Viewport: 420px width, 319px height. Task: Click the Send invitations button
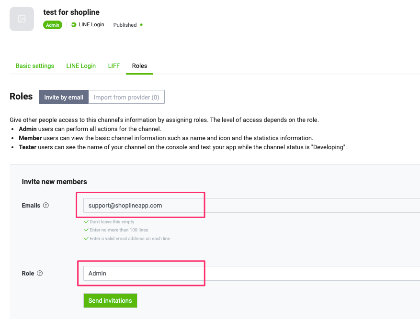click(x=110, y=300)
